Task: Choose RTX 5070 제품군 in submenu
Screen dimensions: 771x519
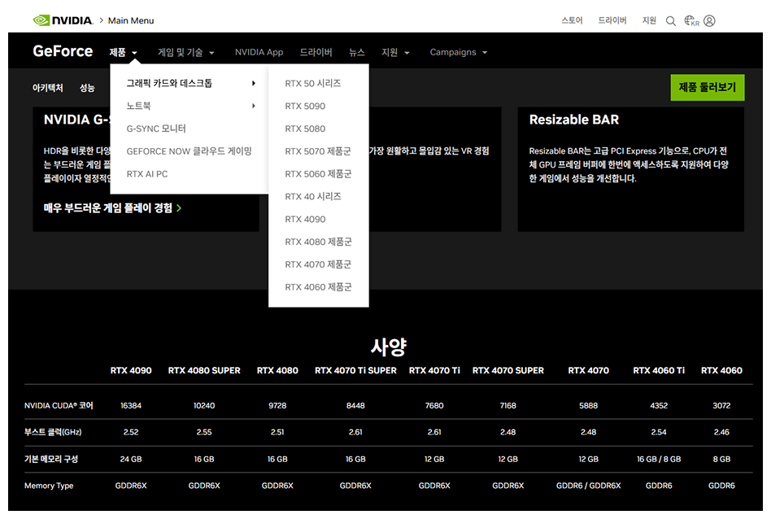Action: coord(318,151)
